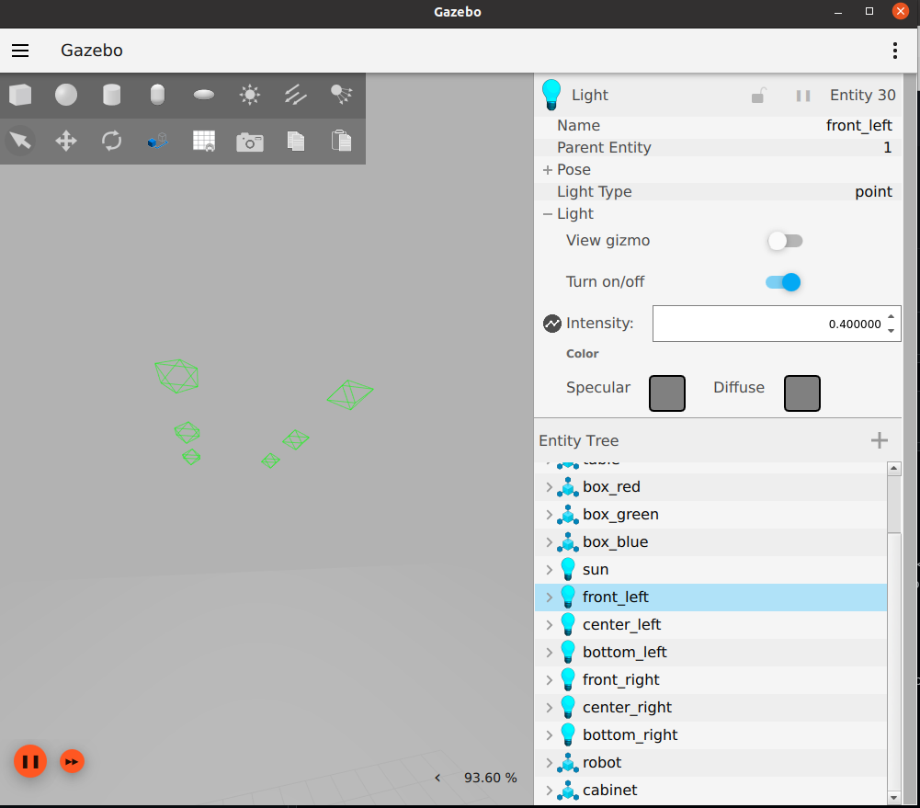Open the Diffuse color swatch
The height and width of the screenshot is (808, 920).
coord(802,393)
